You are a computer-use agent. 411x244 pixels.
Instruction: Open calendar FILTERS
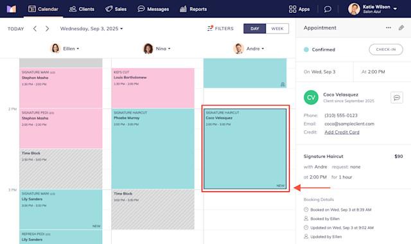(x=220, y=28)
